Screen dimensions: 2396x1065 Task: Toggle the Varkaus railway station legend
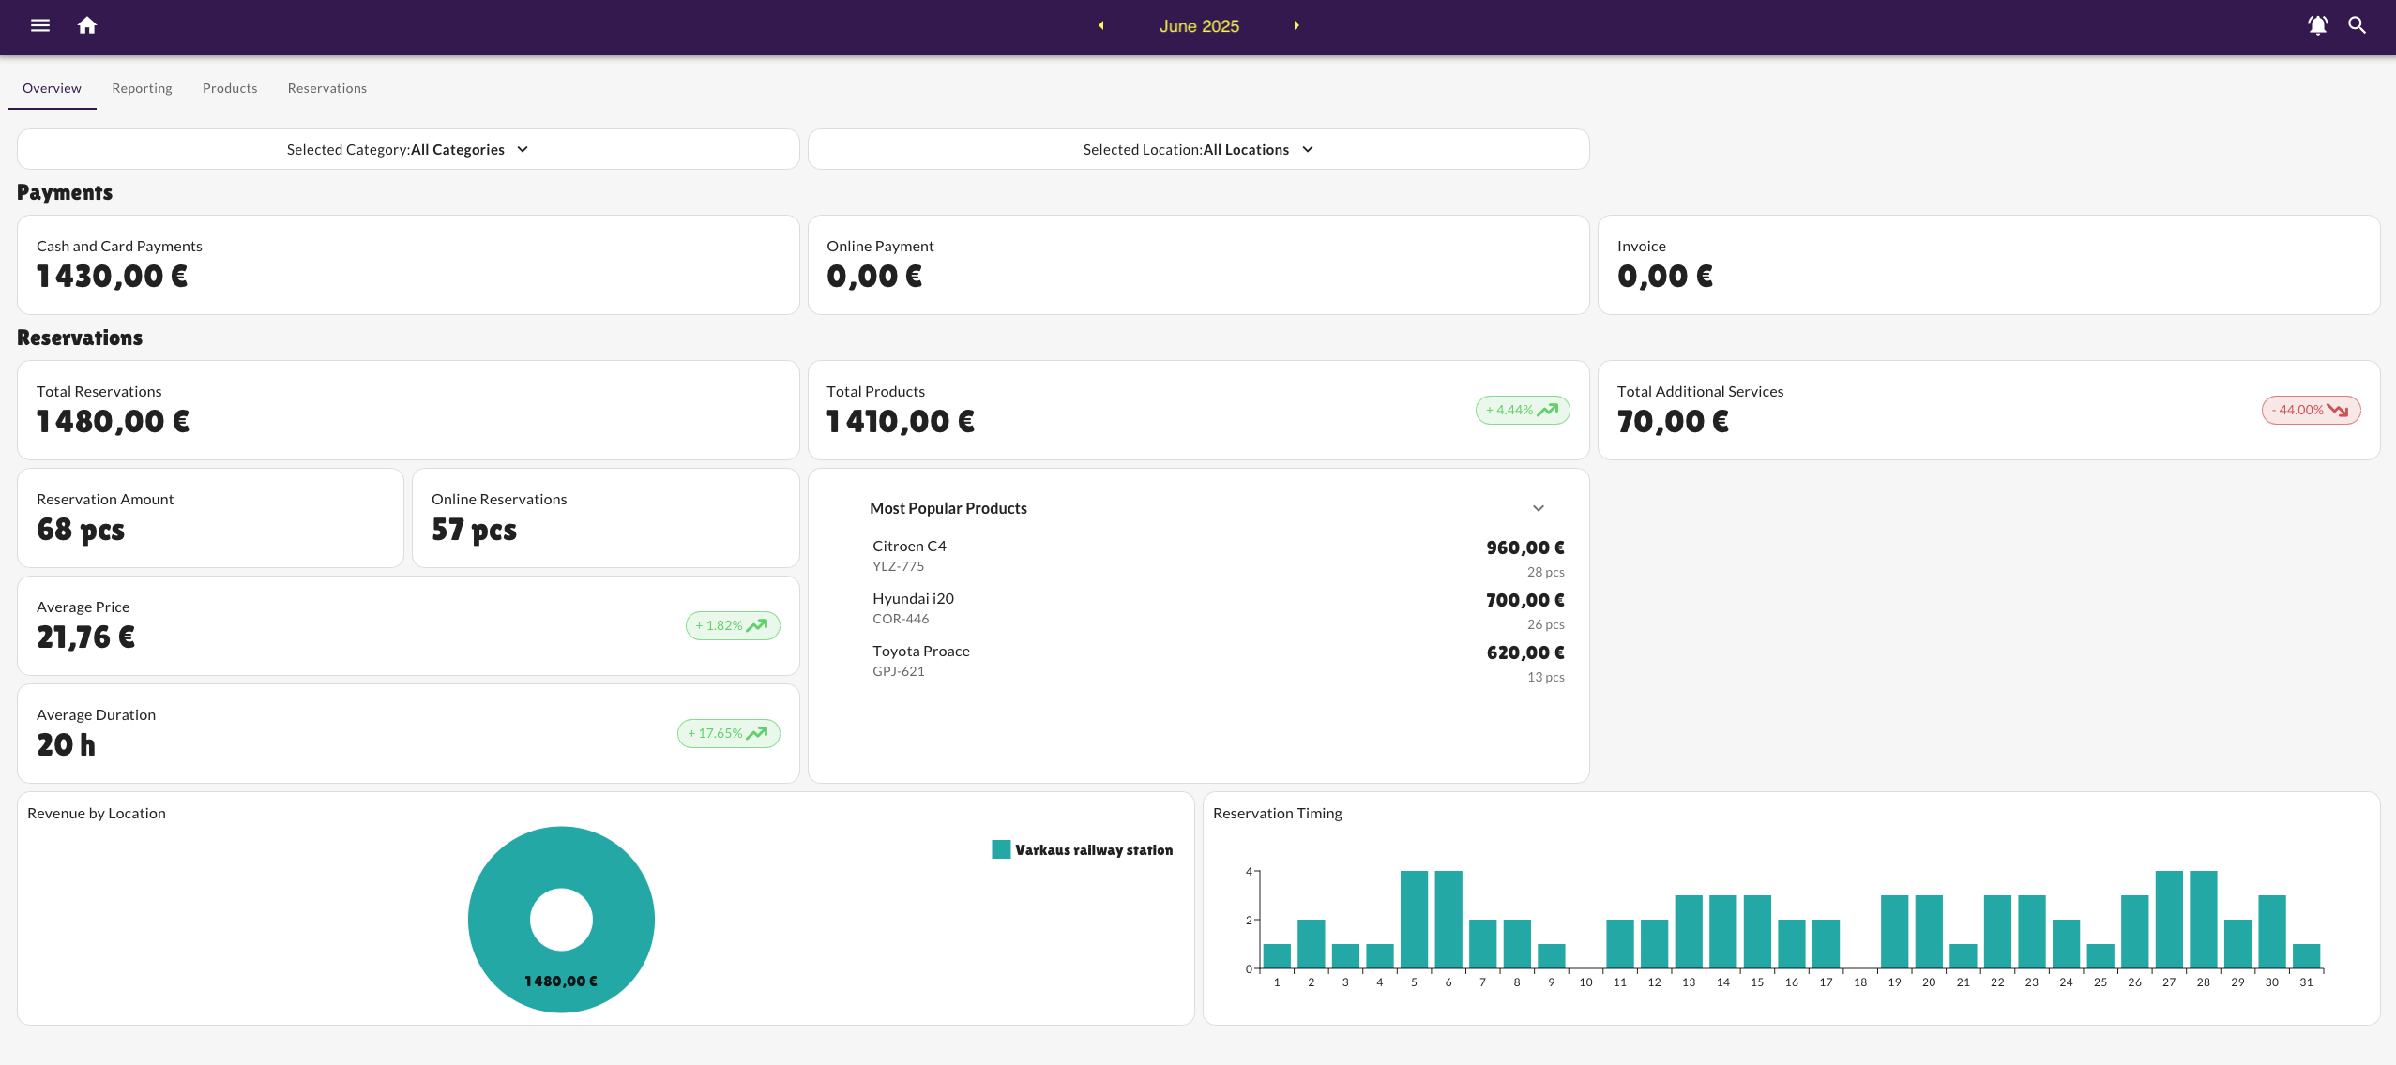coord(1082,849)
